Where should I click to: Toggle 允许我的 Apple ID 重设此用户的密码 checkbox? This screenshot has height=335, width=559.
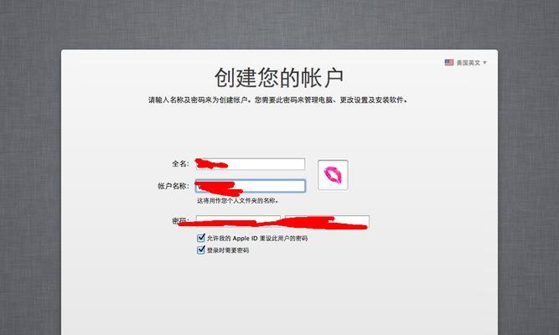(201, 238)
